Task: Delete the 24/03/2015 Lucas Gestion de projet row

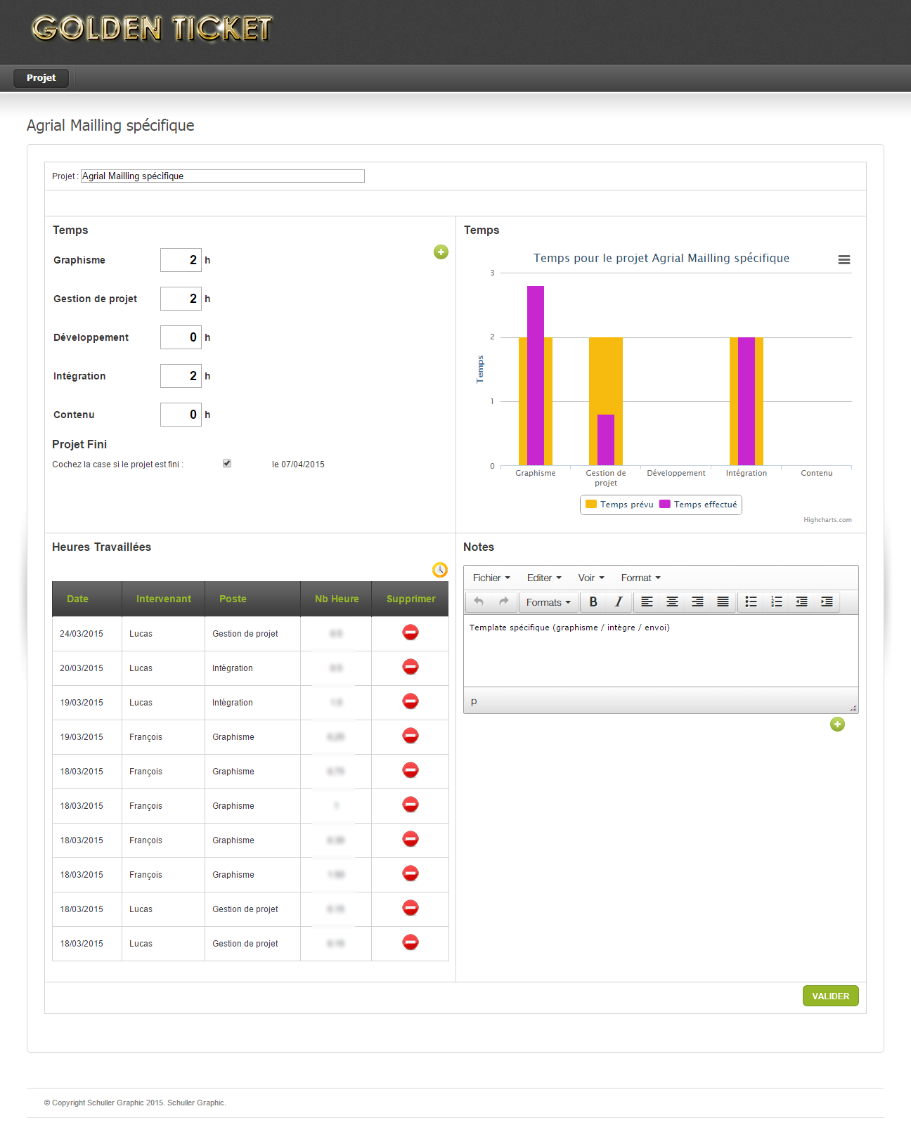Action: click(411, 632)
